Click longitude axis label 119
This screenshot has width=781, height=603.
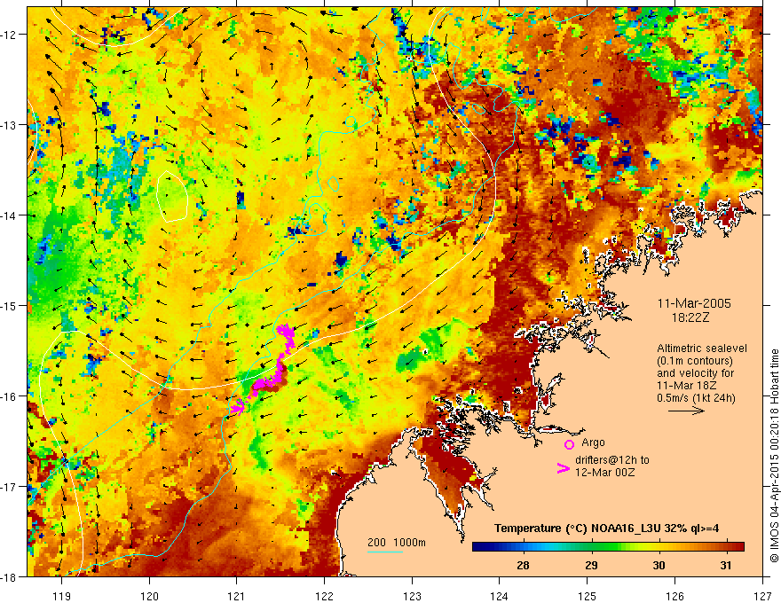click(x=62, y=596)
